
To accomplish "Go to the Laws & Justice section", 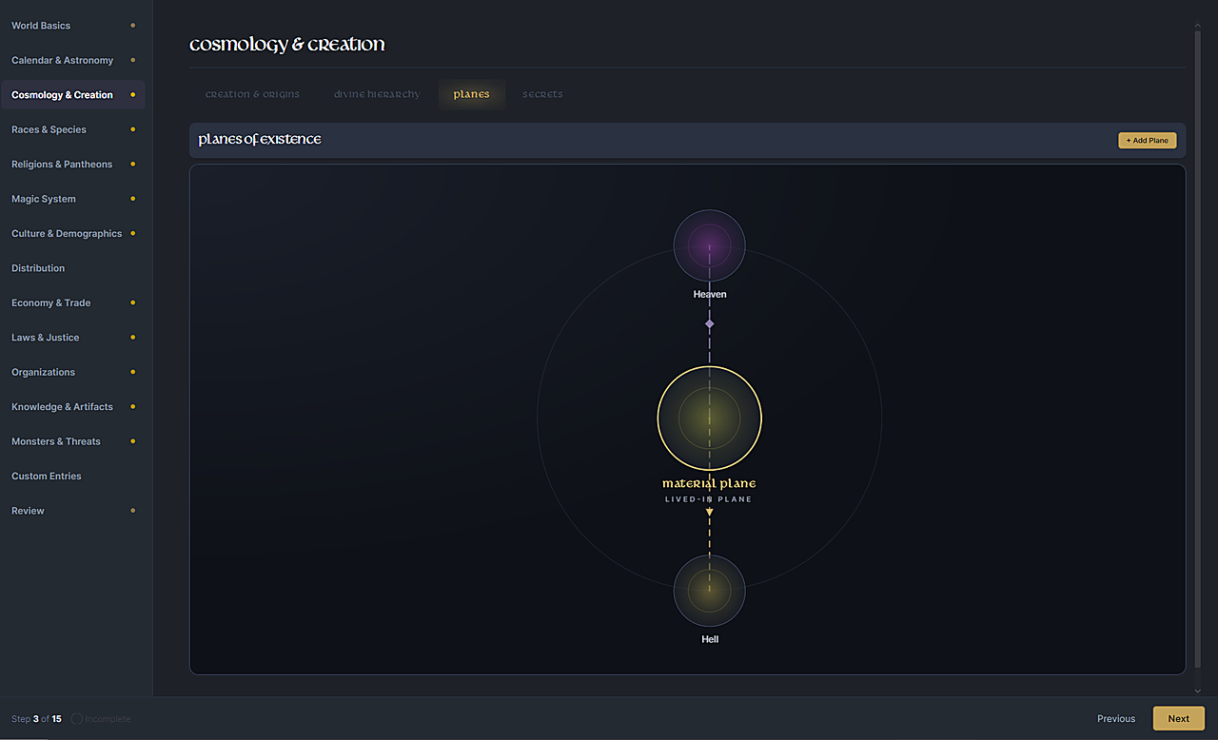I will pyautogui.click(x=72, y=338).
